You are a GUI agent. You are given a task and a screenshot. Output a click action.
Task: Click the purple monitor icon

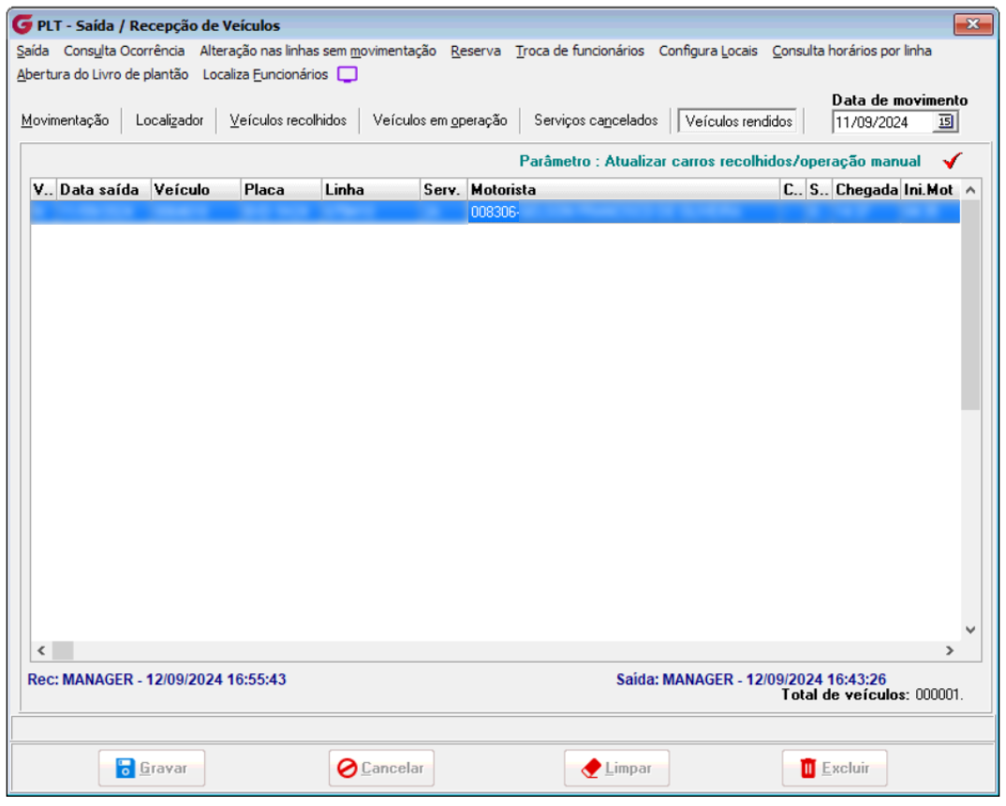(348, 75)
